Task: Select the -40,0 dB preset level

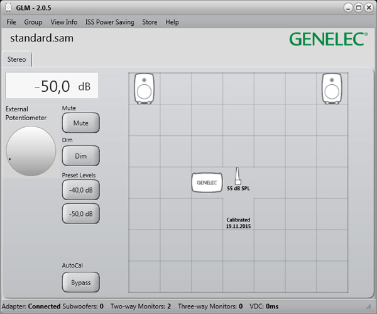Action: point(81,189)
